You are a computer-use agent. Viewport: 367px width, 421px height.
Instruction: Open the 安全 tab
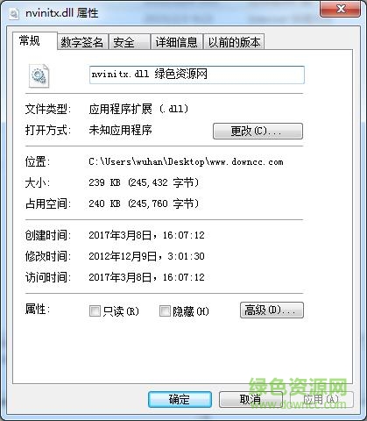pos(130,42)
